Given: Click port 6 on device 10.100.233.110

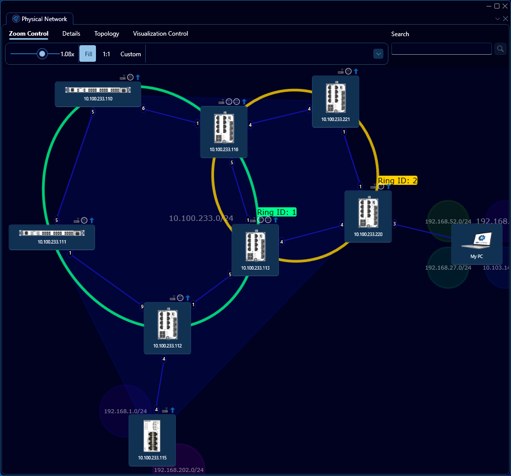Looking at the screenshot, I should click(143, 108).
